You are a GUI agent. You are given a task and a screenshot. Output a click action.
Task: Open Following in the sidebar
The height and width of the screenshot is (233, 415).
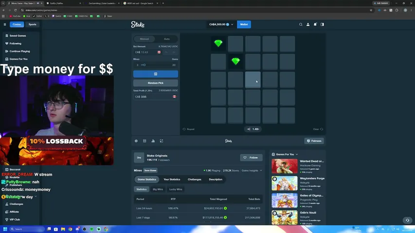click(x=16, y=43)
